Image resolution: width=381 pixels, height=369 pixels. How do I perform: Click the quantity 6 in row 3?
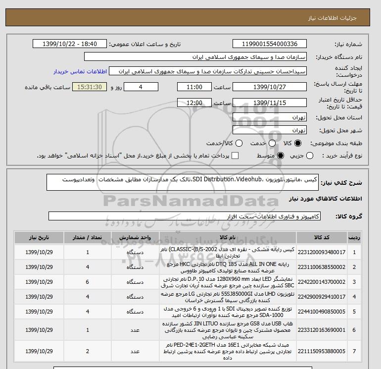click(x=88, y=282)
